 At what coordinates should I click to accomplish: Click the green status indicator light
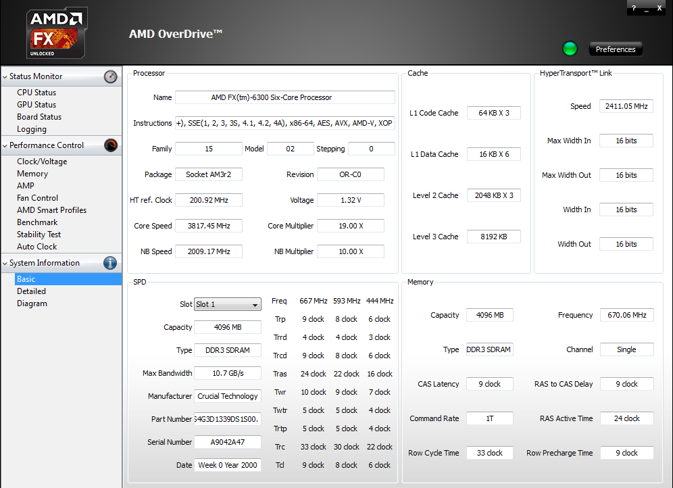tap(570, 49)
